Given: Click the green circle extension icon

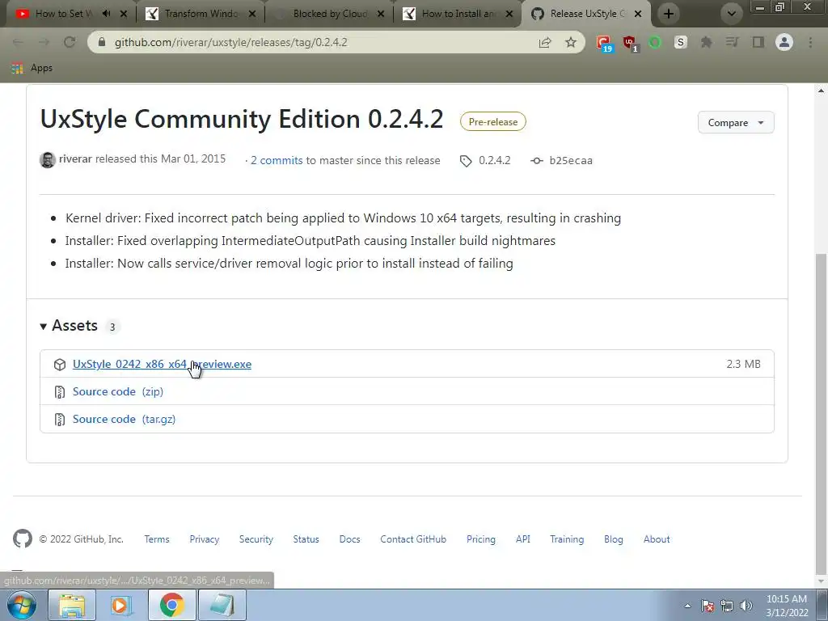Looking at the screenshot, I should pos(655,42).
